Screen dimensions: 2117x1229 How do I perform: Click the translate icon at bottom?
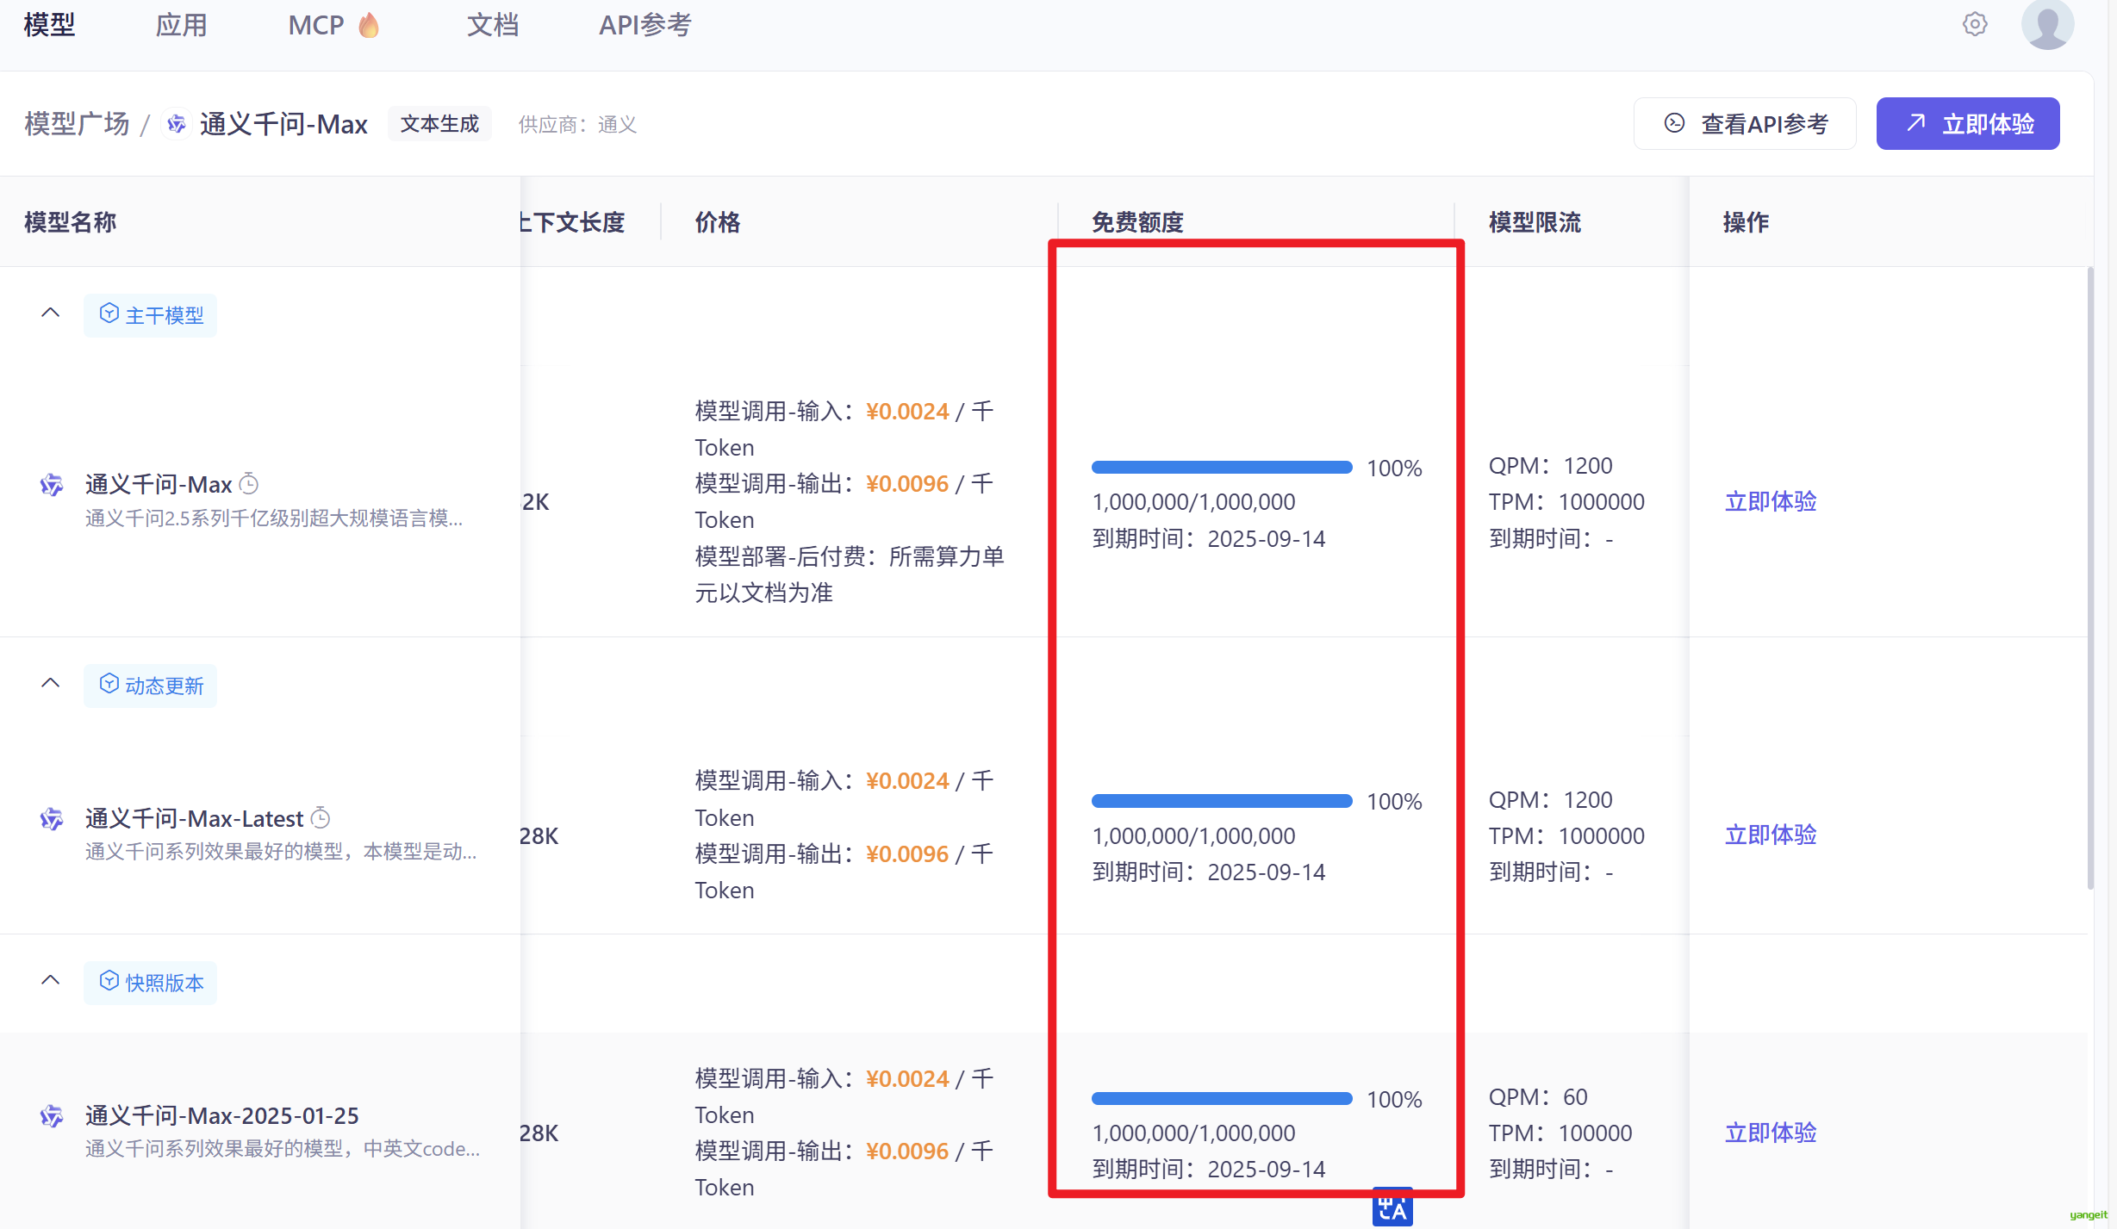(x=1392, y=1207)
